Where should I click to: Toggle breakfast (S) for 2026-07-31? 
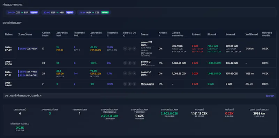coord(125,74)
